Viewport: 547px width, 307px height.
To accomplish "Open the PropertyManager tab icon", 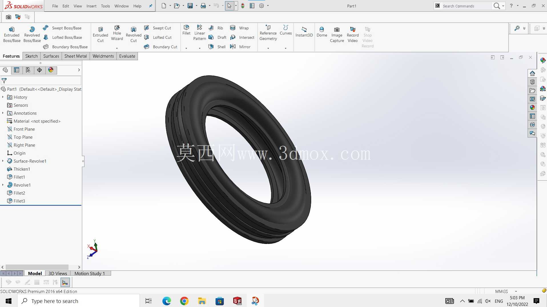I will pyautogui.click(x=17, y=70).
